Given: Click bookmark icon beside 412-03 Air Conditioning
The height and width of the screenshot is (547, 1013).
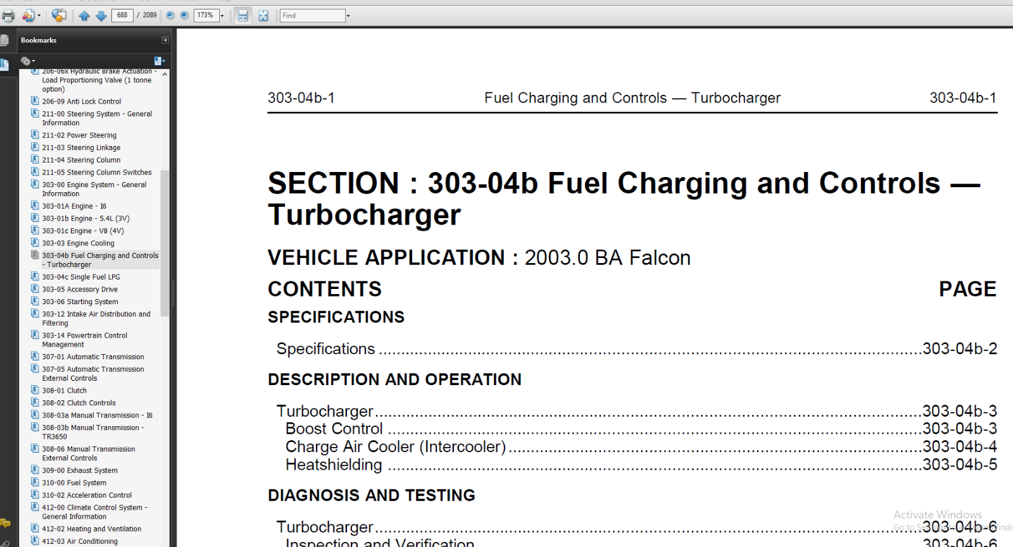Looking at the screenshot, I should click(35, 541).
